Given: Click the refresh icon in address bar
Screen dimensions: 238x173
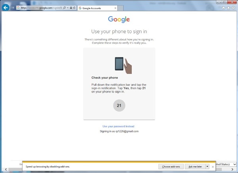Looking at the screenshot, I should click(x=74, y=8).
